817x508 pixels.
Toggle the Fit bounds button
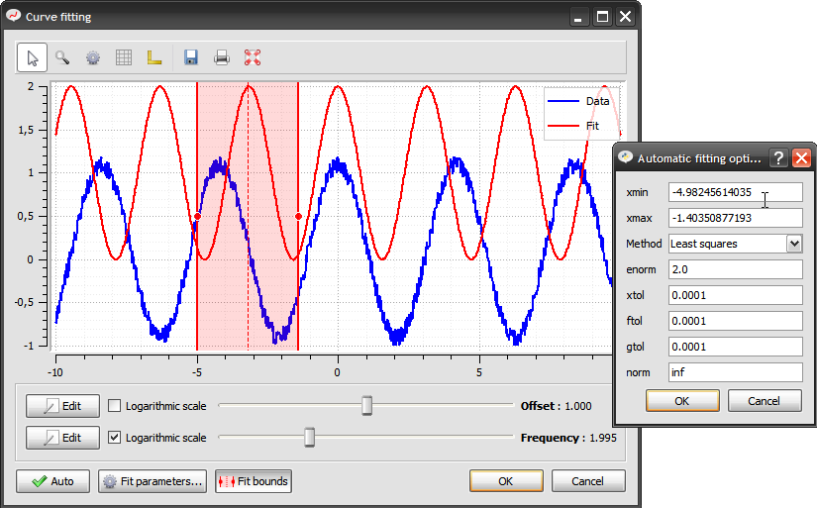[254, 481]
